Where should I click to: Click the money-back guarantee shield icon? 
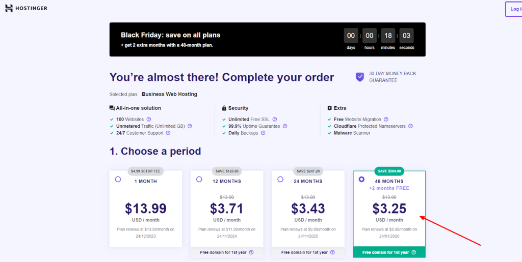360,77
